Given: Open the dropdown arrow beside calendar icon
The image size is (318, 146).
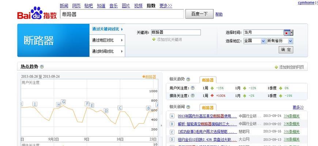Looking at the screenshot, I should pyautogui.click(x=292, y=32).
